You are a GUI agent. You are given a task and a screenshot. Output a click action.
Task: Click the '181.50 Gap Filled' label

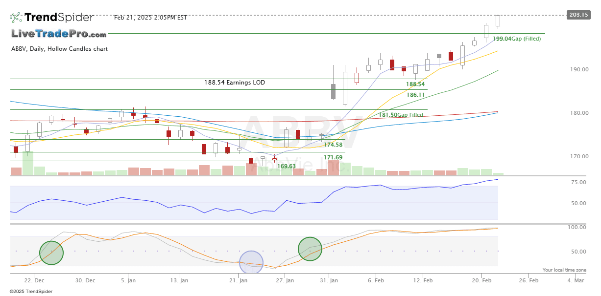(x=401, y=115)
